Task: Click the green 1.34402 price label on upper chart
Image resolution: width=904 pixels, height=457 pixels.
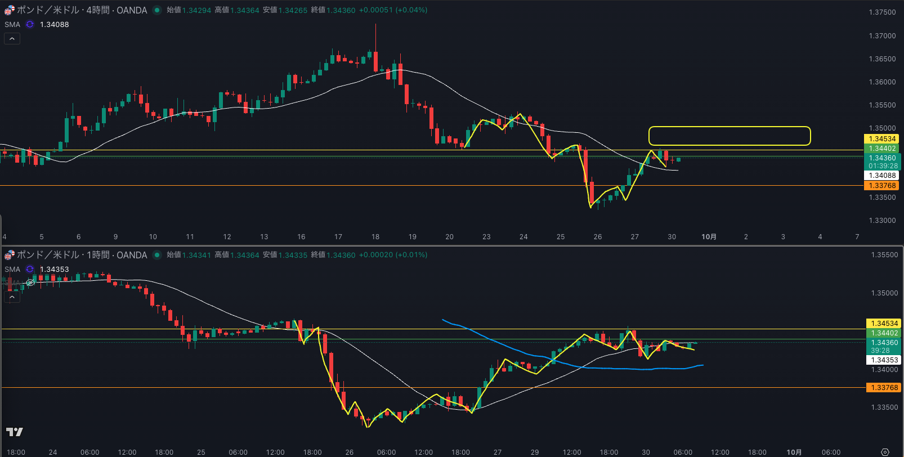Action: 881,149
